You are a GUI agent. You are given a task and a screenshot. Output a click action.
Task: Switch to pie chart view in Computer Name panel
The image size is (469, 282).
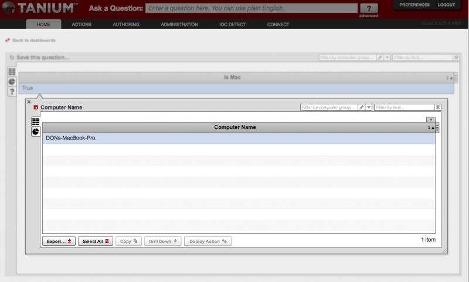(x=36, y=131)
